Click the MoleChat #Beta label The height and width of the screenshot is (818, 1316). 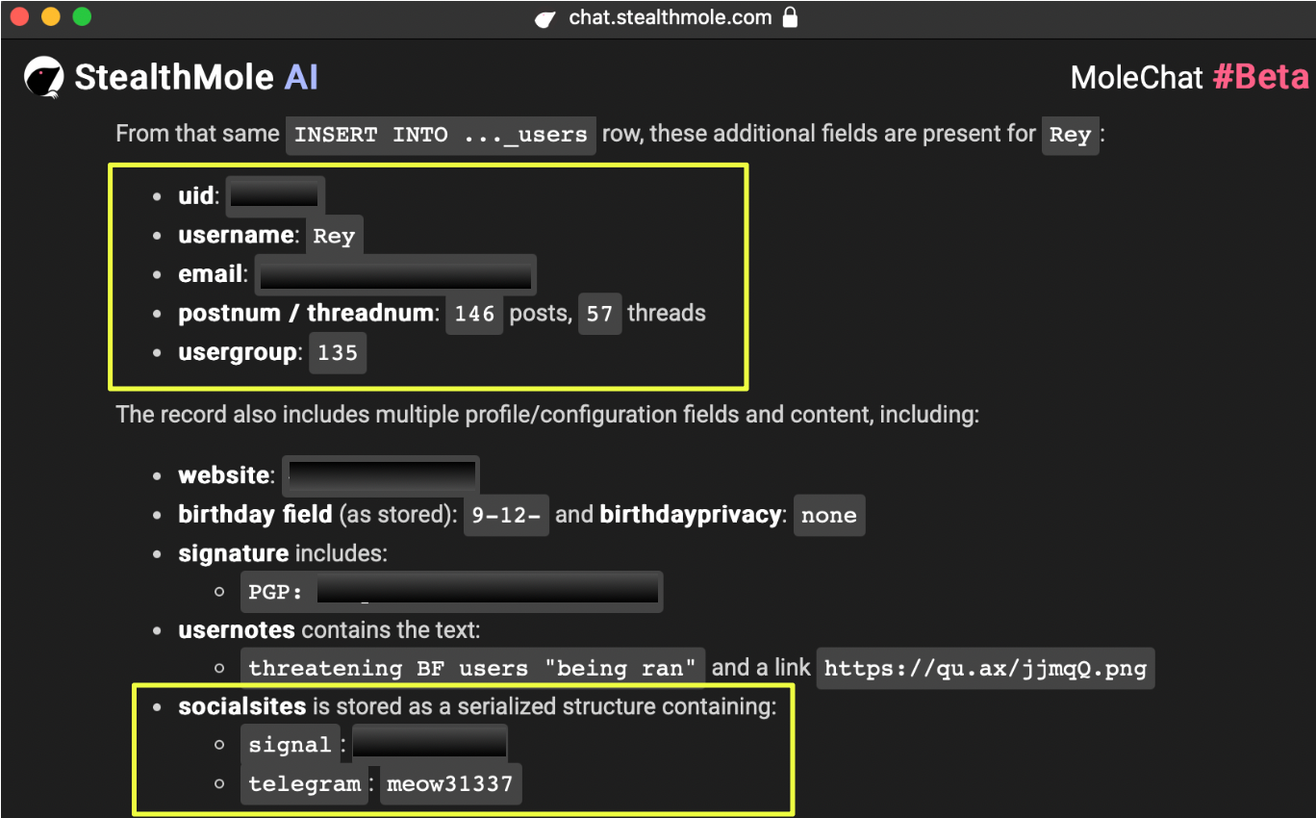(1189, 77)
